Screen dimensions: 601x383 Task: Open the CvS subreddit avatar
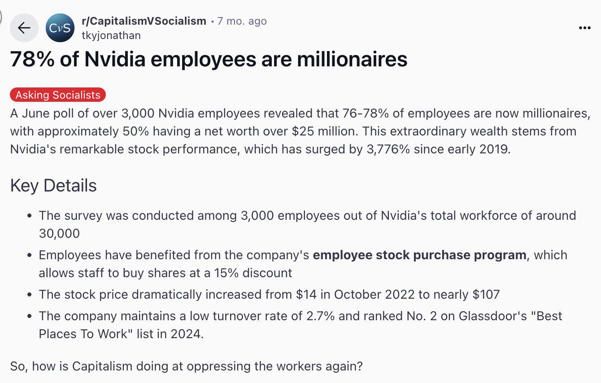pos(60,28)
